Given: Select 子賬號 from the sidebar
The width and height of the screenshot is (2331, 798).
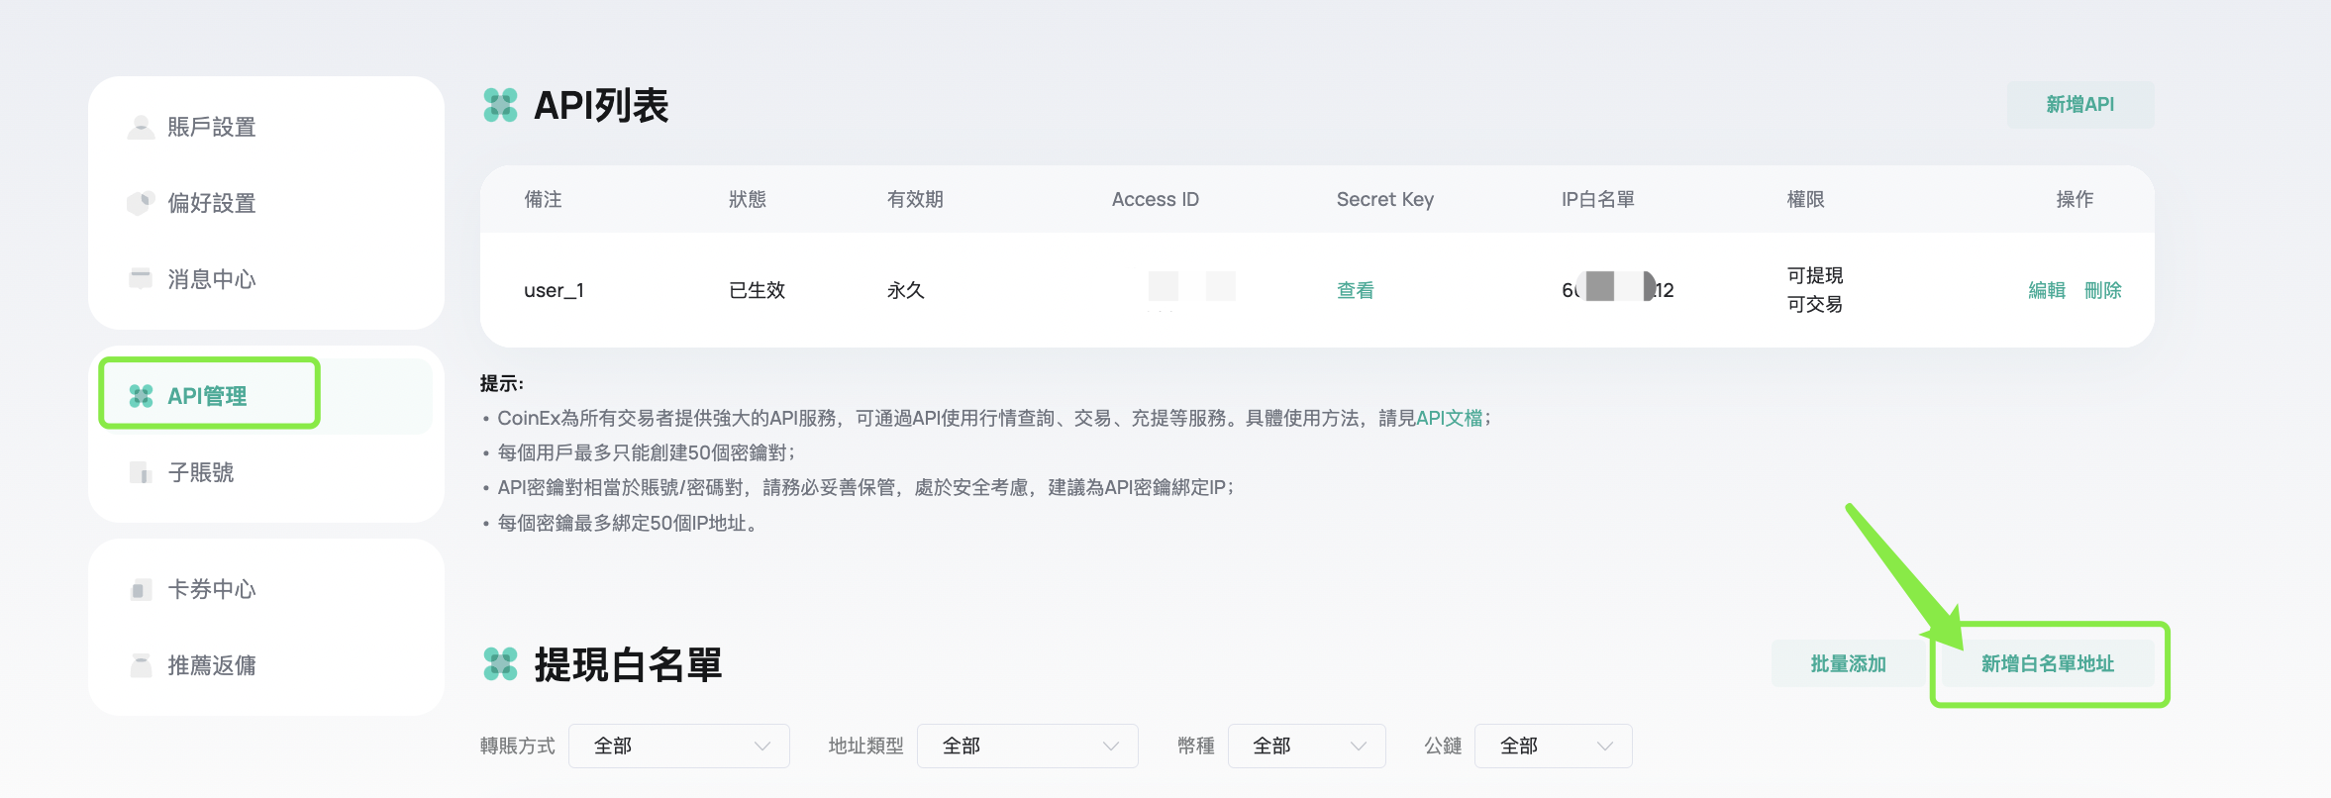Looking at the screenshot, I should [x=201, y=472].
